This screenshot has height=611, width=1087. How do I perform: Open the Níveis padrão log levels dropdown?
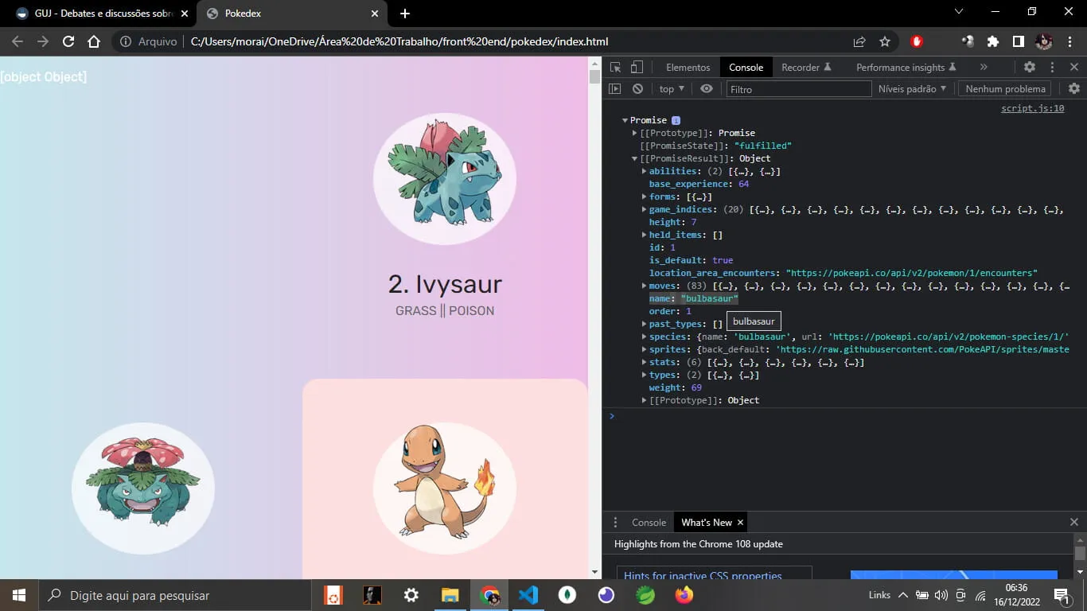[x=913, y=89]
